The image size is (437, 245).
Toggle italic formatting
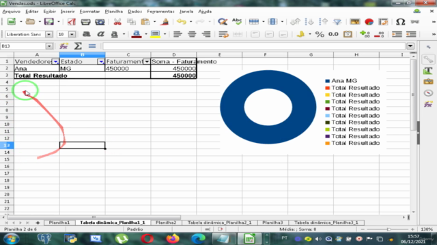tap(100, 34)
